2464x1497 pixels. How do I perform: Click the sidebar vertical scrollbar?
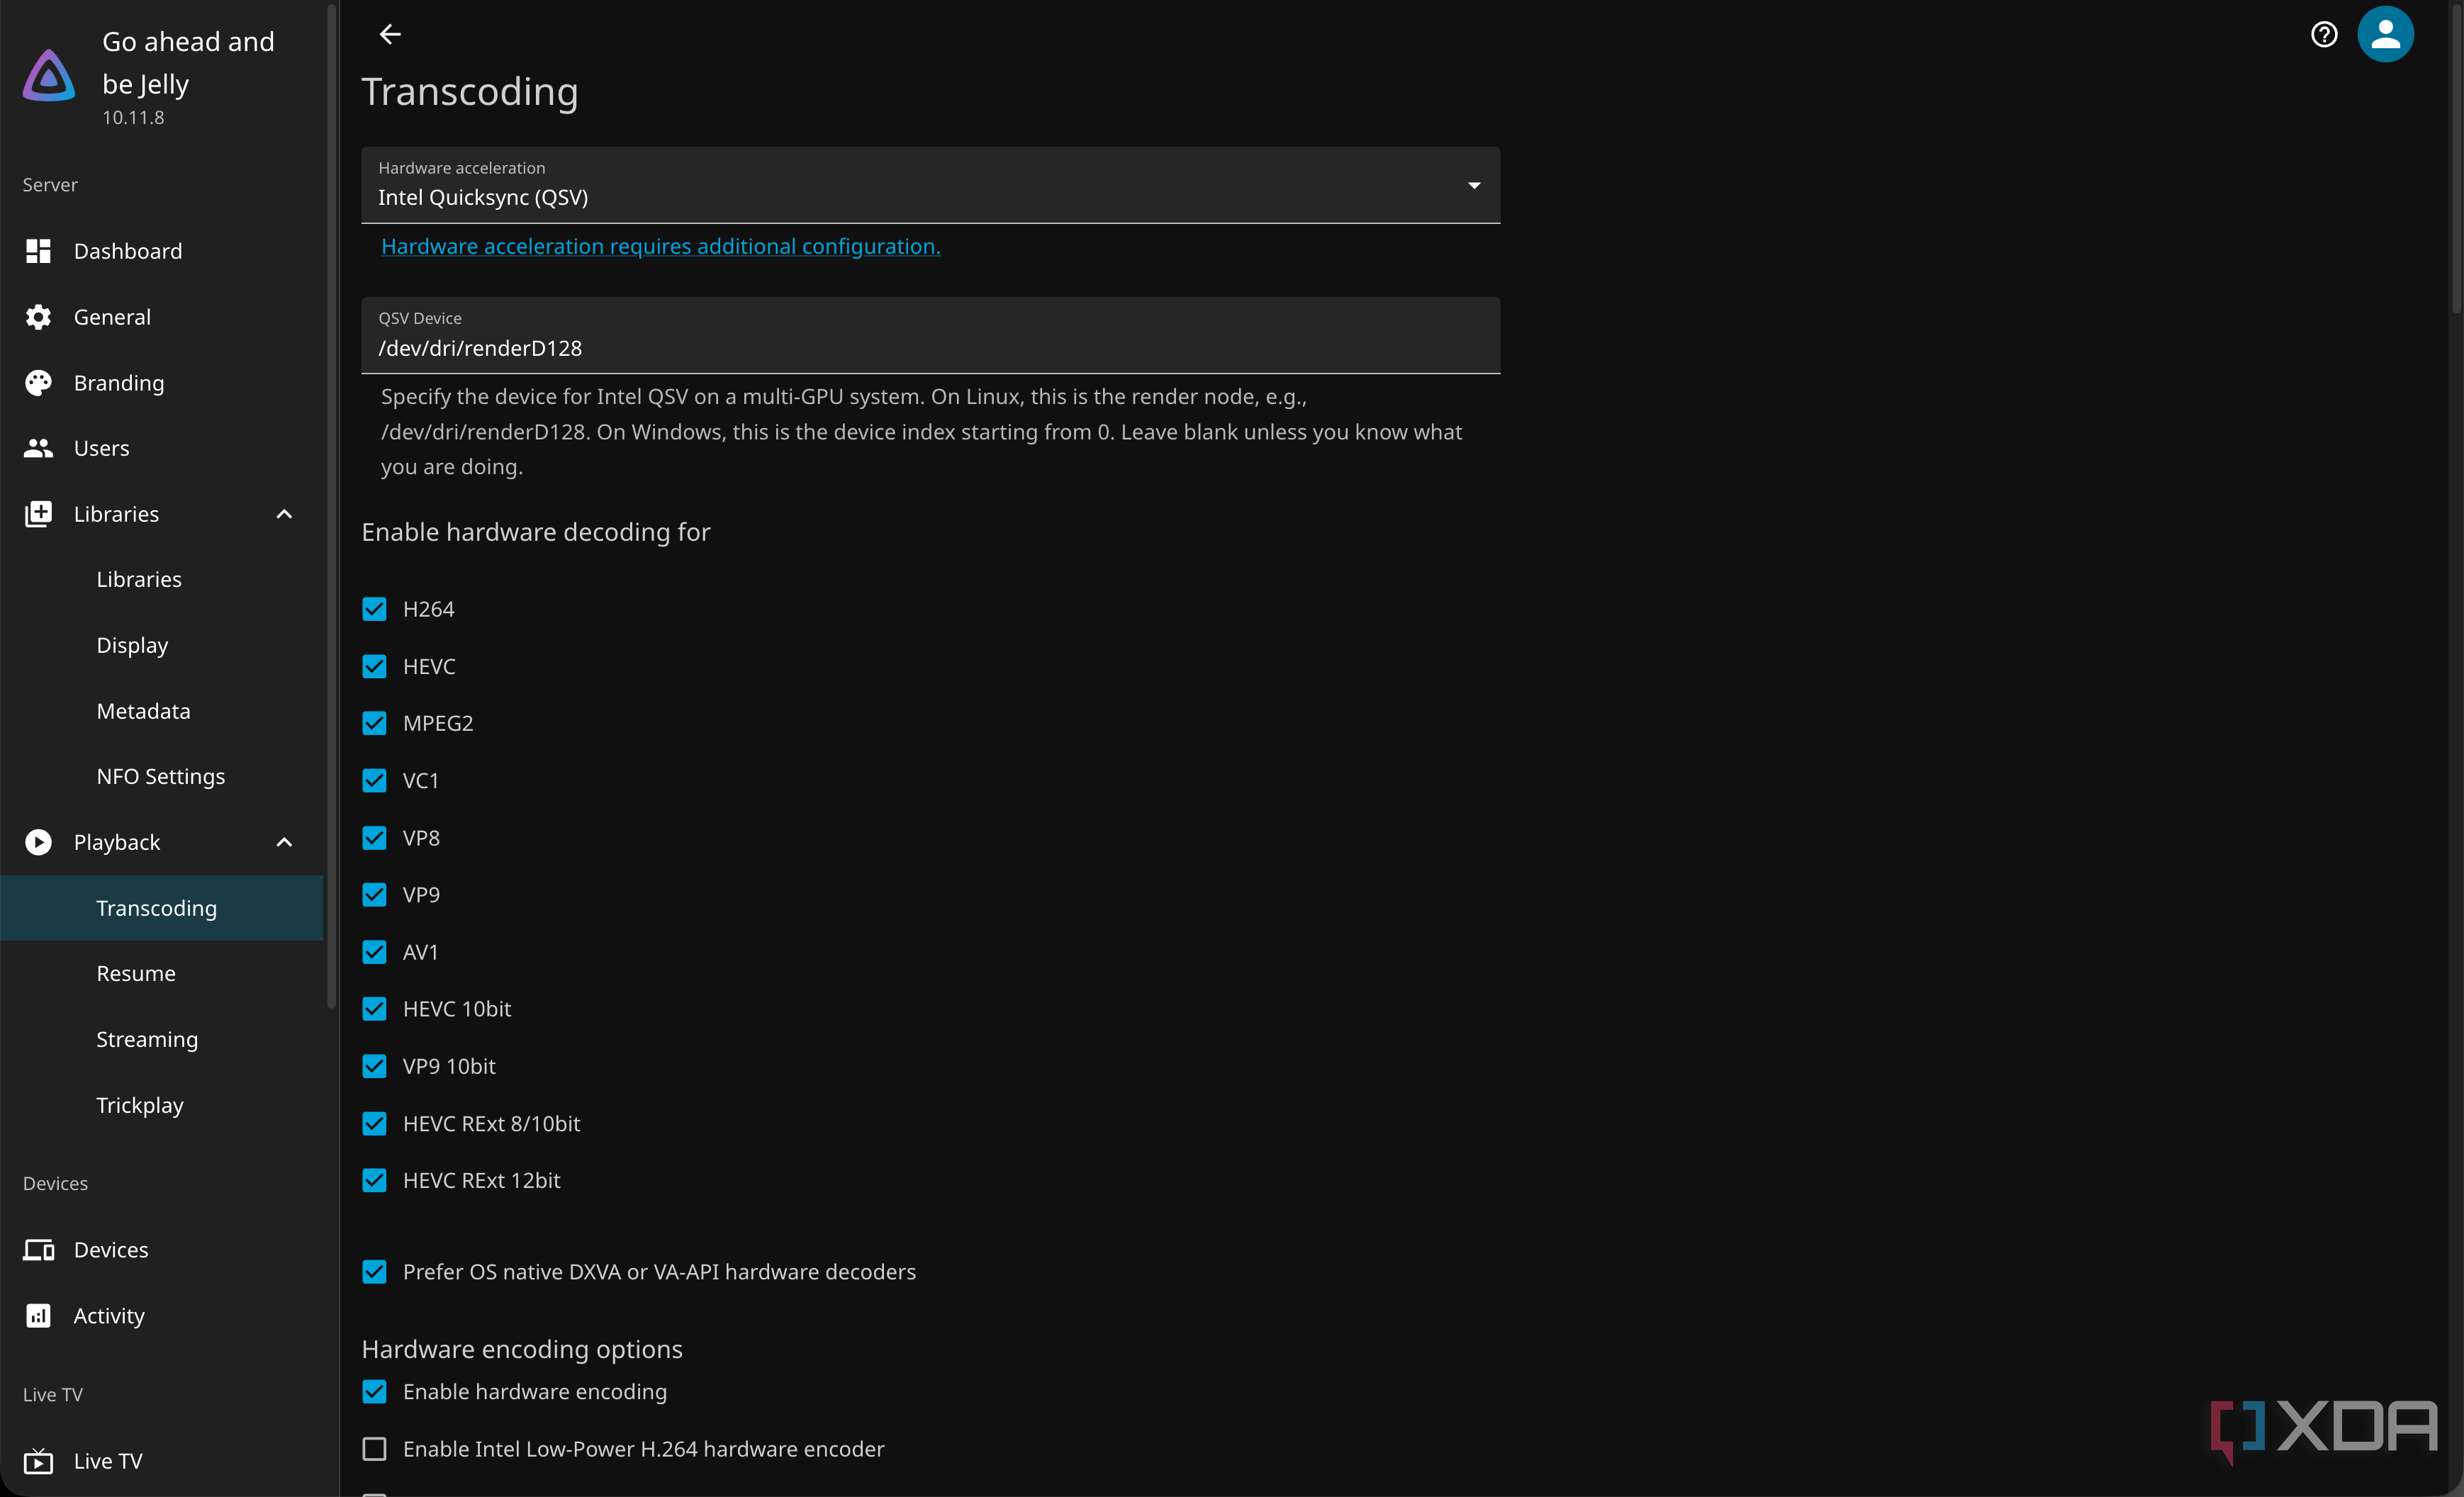pos(331,505)
